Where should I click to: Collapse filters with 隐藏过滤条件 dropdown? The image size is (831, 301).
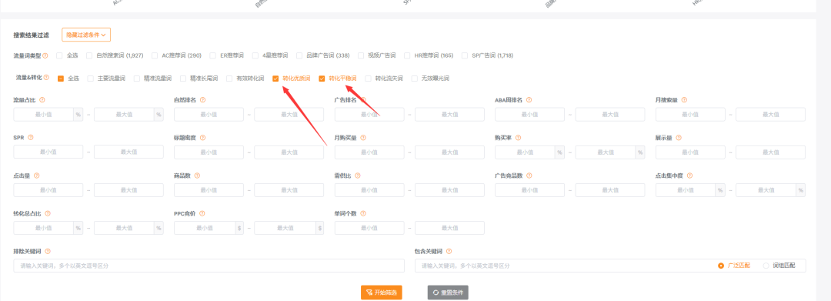click(86, 35)
